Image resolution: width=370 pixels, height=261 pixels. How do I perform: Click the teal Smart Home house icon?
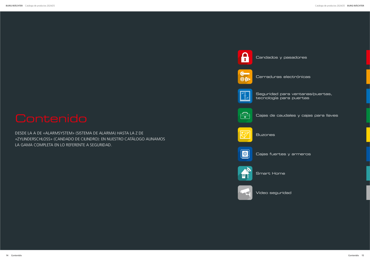pos(245,173)
